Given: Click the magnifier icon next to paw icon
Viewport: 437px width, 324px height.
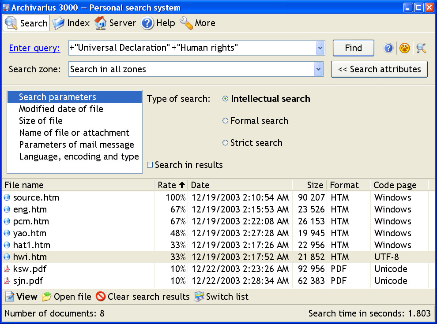Looking at the screenshot, I should (421, 48).
